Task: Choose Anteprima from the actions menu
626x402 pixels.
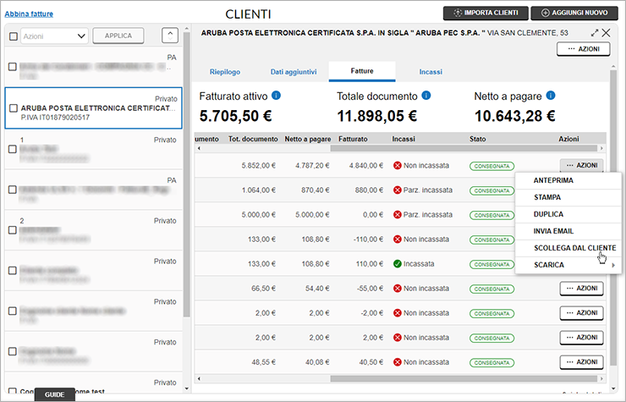Action: point(568,180)
